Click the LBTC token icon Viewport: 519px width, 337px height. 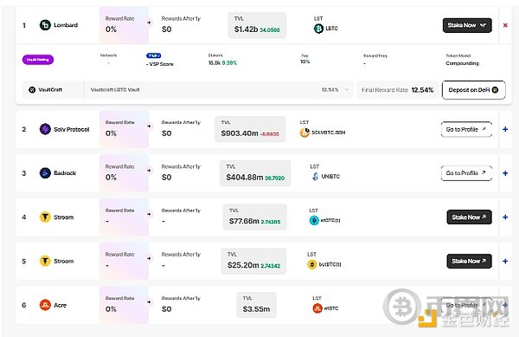point(318,29)
